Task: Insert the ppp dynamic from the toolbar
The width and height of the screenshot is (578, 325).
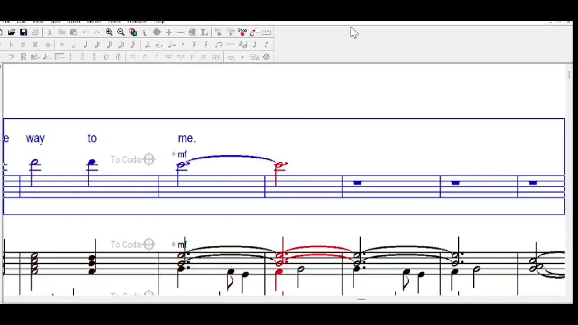Action: pyautogui.click(x=216, y=57)
